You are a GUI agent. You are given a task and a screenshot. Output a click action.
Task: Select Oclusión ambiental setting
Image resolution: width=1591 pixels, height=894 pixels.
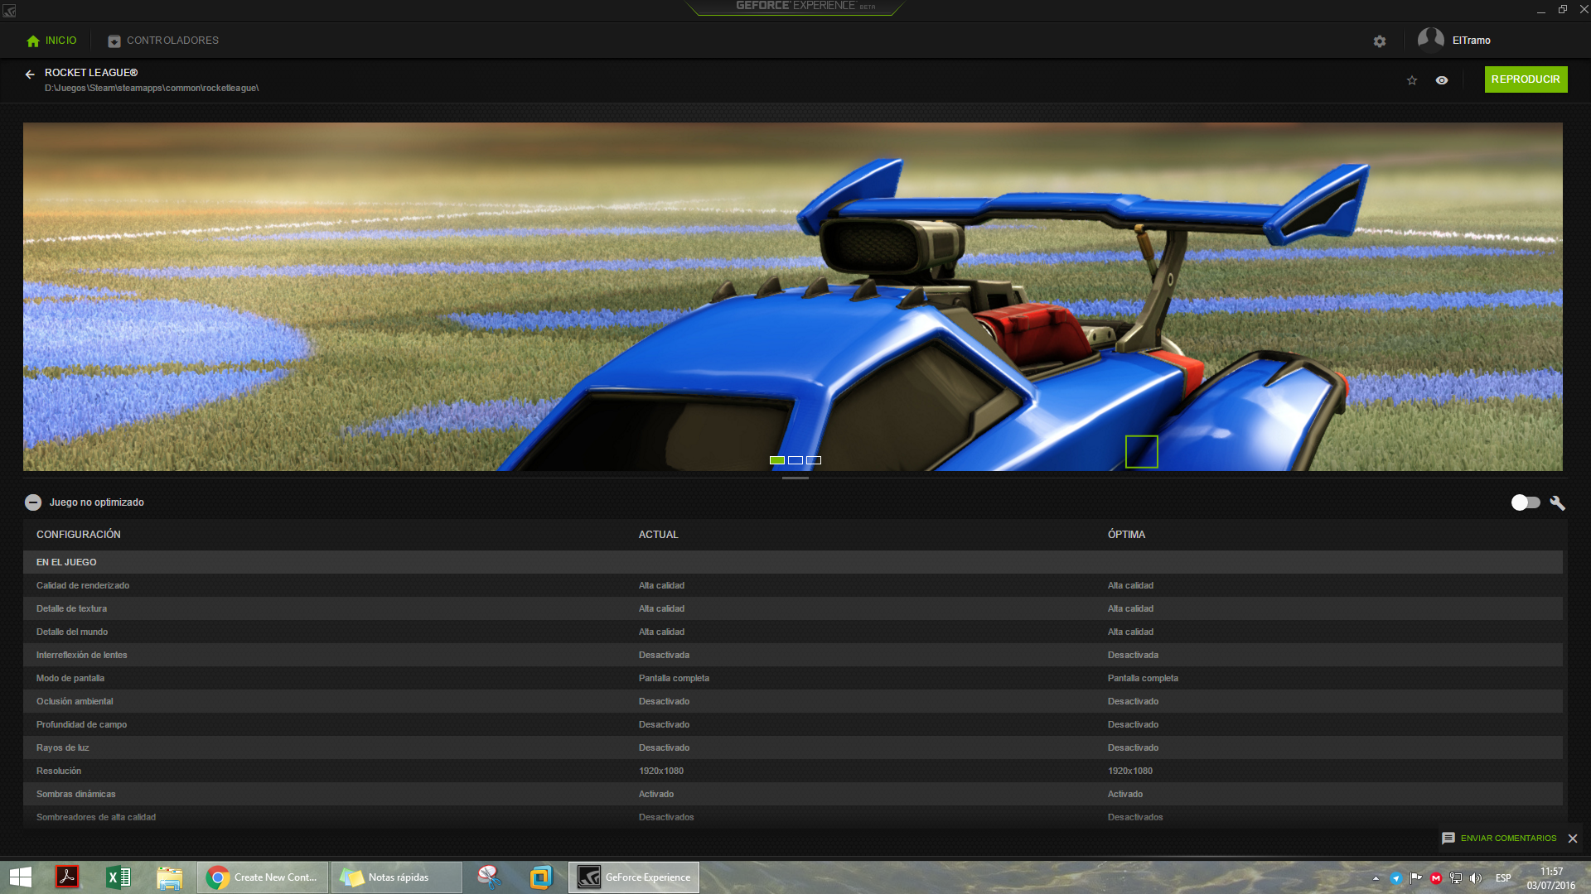[793, 701]
